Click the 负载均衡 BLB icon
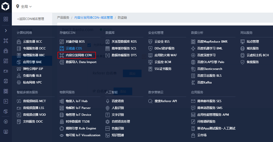Viewport: 273px width, 142px height. [19, 75]
